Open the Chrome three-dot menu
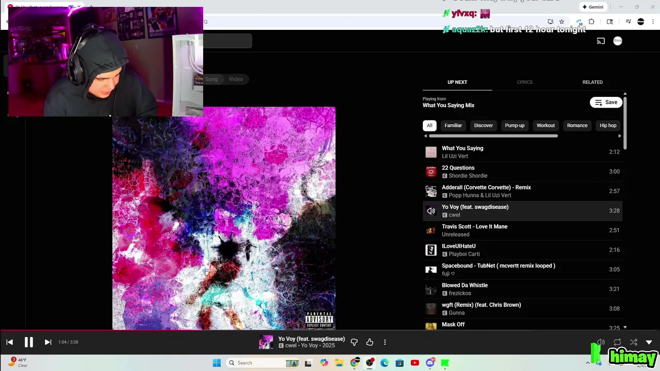 pyautogui.click(x=653, y=22)
